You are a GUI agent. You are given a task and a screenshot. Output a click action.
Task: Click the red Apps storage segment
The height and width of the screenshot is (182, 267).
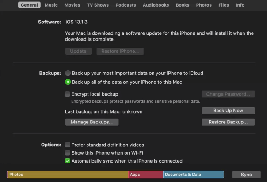pos(145,175)
